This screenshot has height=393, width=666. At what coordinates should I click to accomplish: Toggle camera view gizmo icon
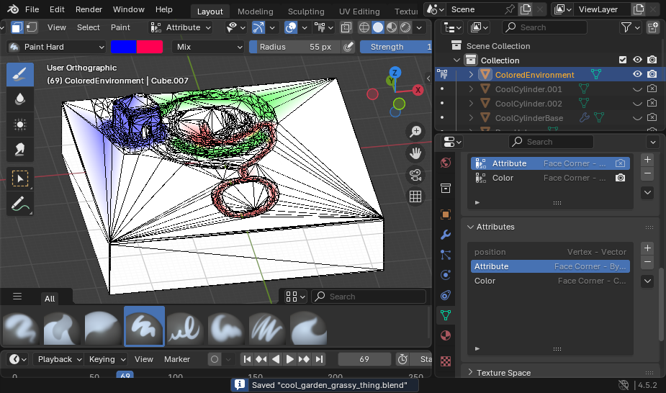415,175
